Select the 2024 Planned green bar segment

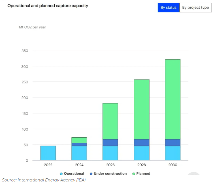(x=79, y=140)
